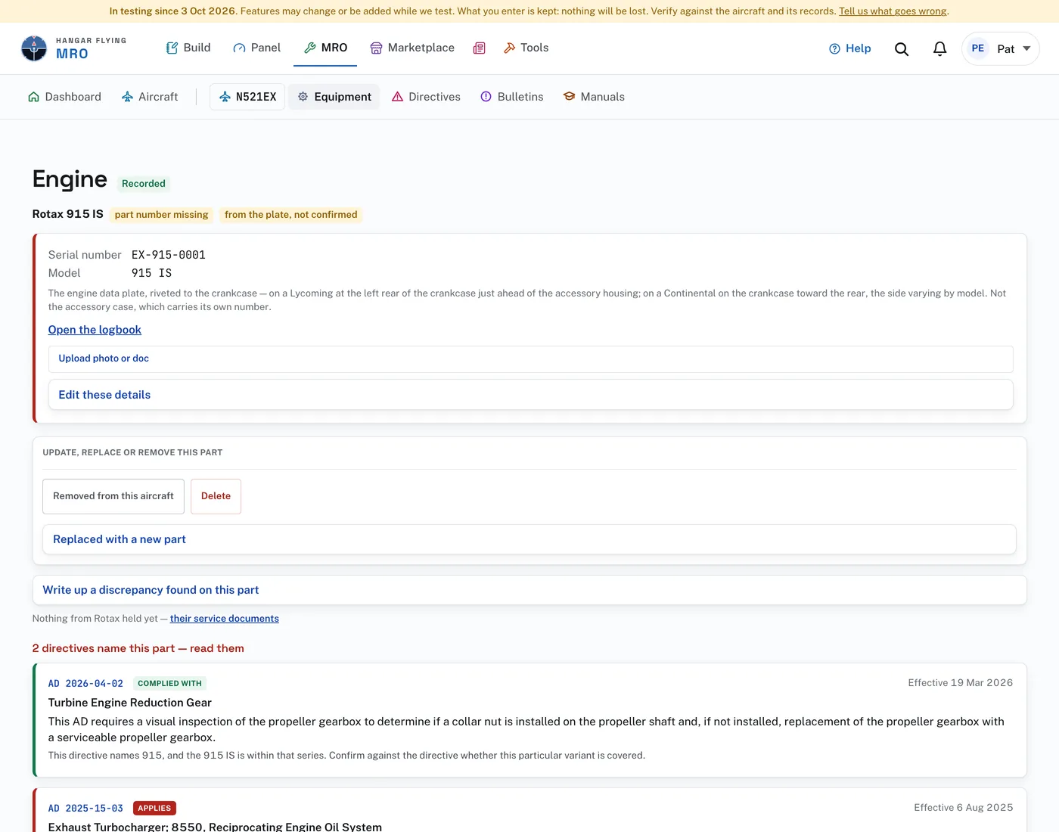Expand Write up a discrepancy found on this part
The width and height of the screenshot is (1059, 832).
tap(529, 590)
